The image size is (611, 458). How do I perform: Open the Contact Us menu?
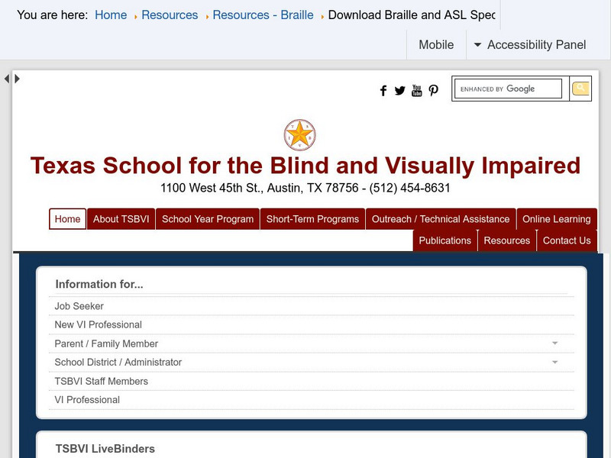point(567,240)
